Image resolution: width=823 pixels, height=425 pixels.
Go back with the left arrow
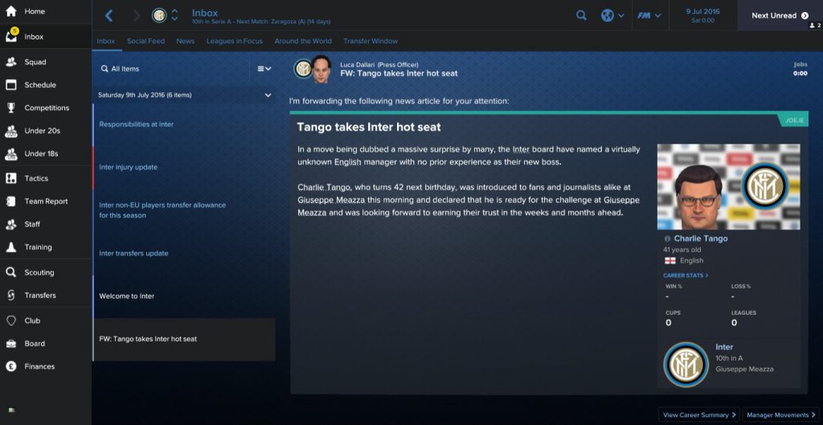pos(109,16)
